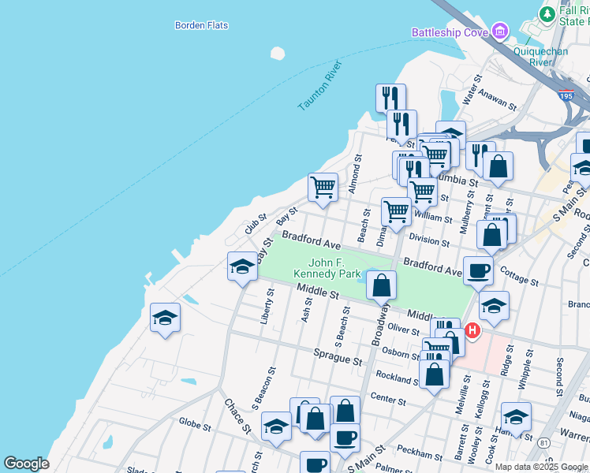Click the Borden Flats map label

tap(201, 25)
